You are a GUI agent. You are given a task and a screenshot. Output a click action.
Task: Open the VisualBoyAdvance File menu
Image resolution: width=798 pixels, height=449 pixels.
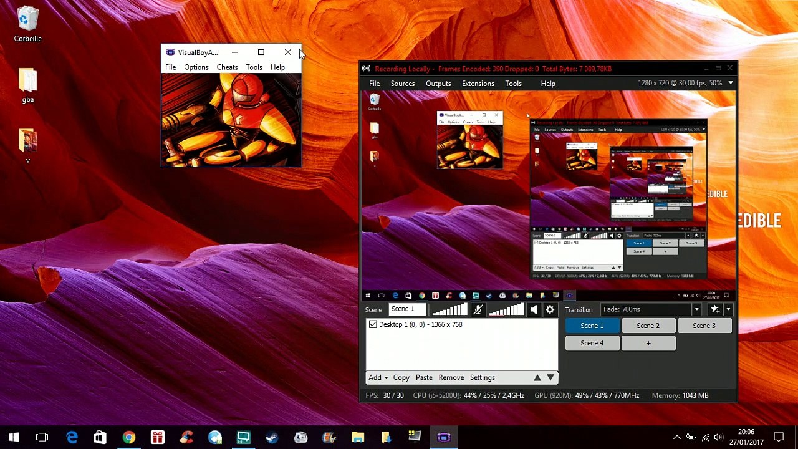170,67
